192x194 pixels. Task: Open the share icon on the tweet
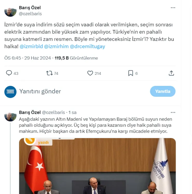click(x=171, y=73)
